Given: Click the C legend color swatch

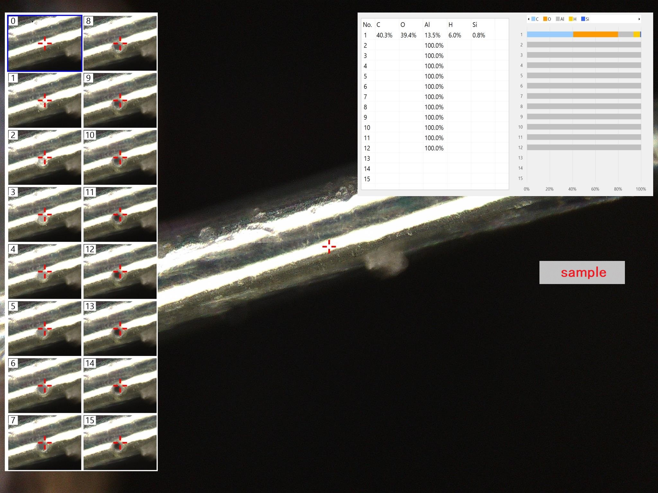Looking at the screenshot, I should pos(533,19).
